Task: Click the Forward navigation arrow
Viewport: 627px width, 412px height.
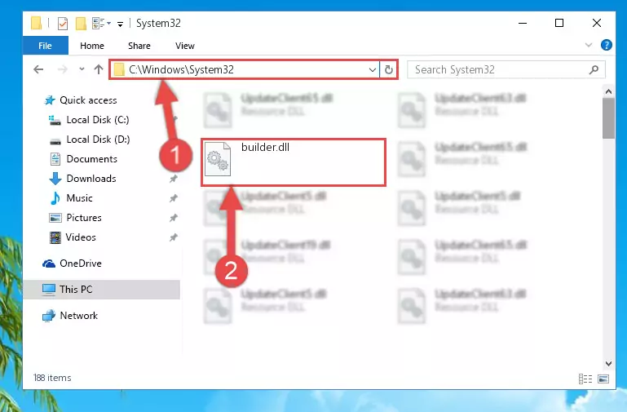Action: 63,69
